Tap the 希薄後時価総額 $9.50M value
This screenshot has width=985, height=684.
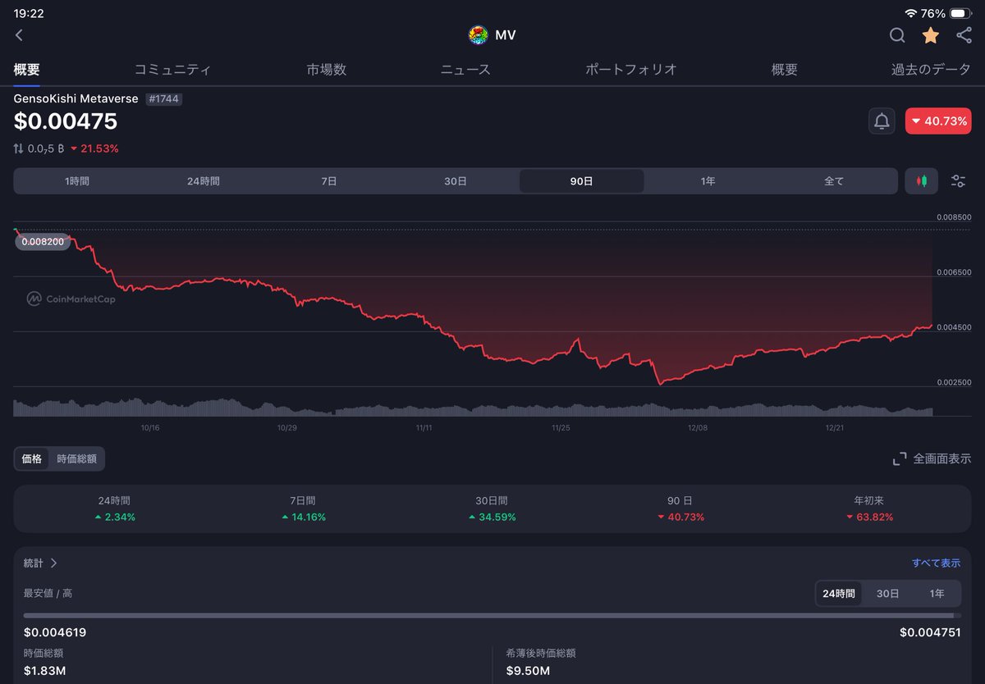click(x=529, y=671)
